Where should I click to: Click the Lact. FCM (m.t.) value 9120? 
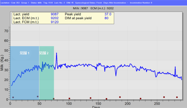coord(55,22)
